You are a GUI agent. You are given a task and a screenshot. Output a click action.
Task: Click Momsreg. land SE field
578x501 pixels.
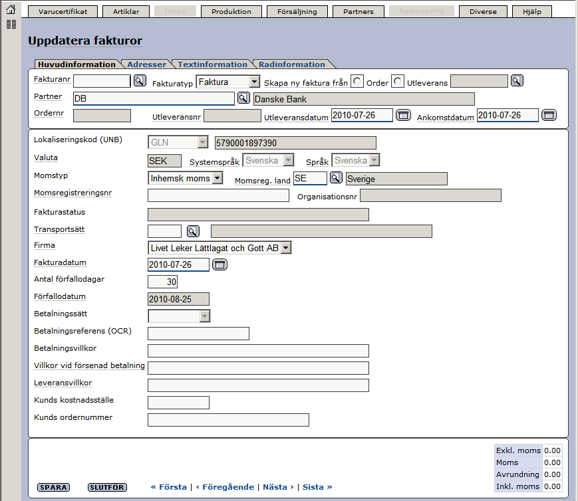(310, 178)
